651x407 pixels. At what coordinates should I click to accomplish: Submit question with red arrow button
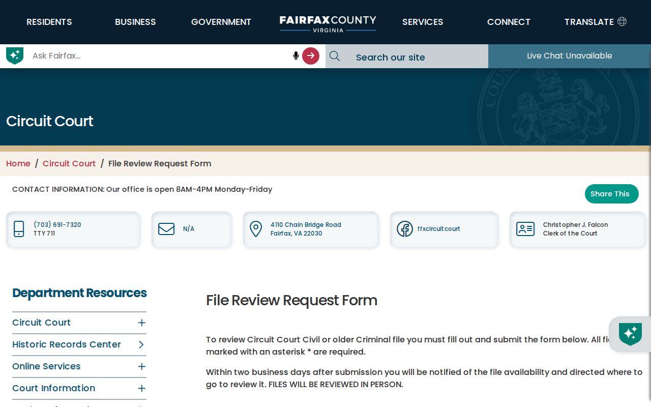point(311,56)
